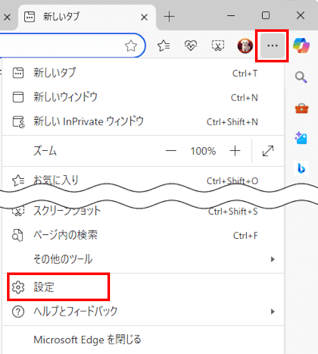318x354 pixels.
Task: Click the InPrivate window icon
Action: 18,122
